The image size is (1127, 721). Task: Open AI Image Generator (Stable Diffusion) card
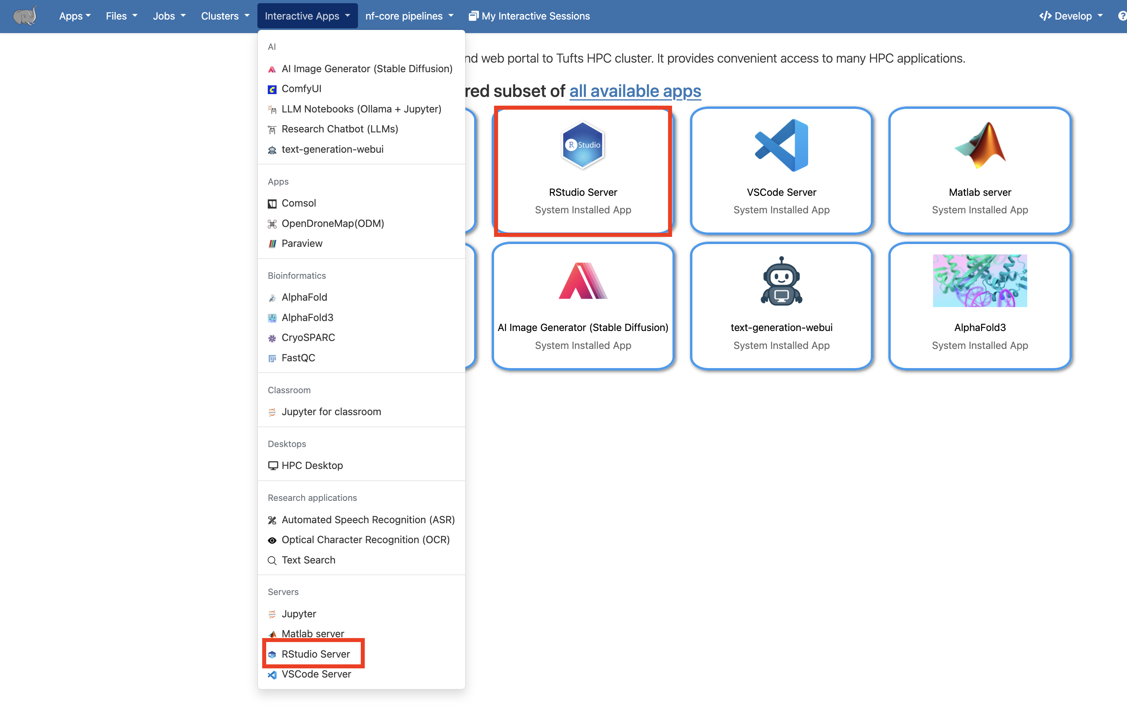tap(583, 307)
